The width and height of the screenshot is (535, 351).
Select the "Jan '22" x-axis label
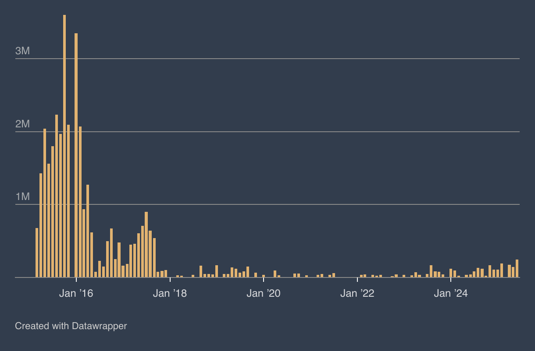[357, 293]
